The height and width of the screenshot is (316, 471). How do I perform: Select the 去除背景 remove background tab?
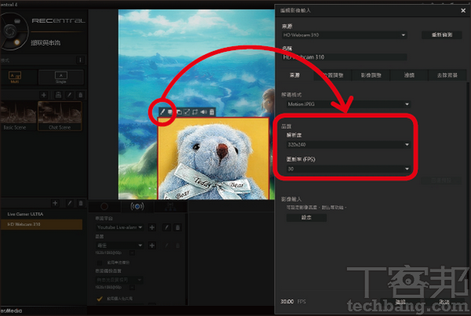(447, 75)
